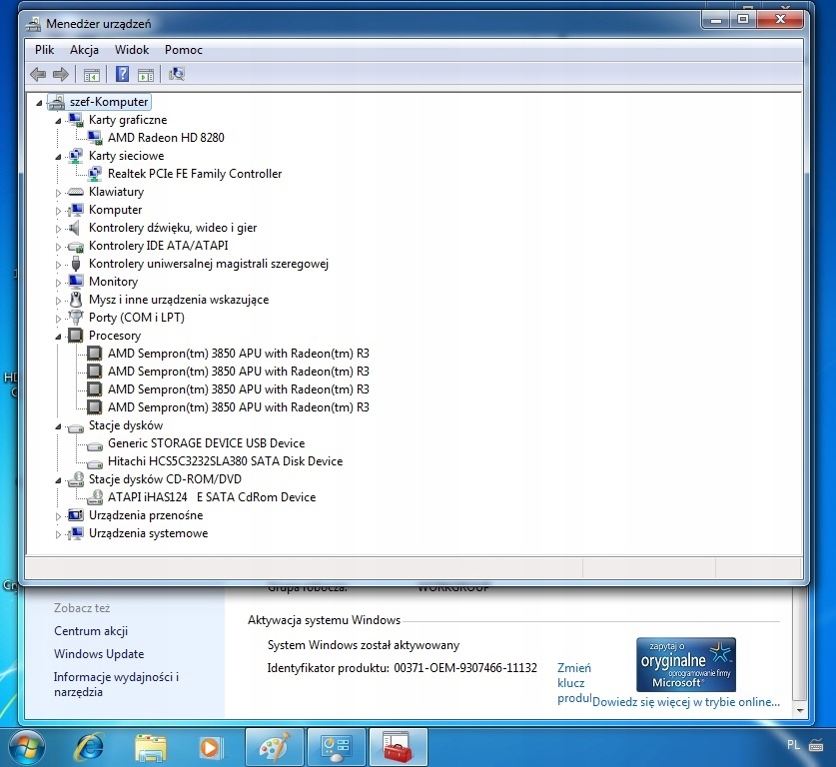Click the action pane toolbar icon
Viewport: 836px width, 767px height.
[x=146, y=75]
